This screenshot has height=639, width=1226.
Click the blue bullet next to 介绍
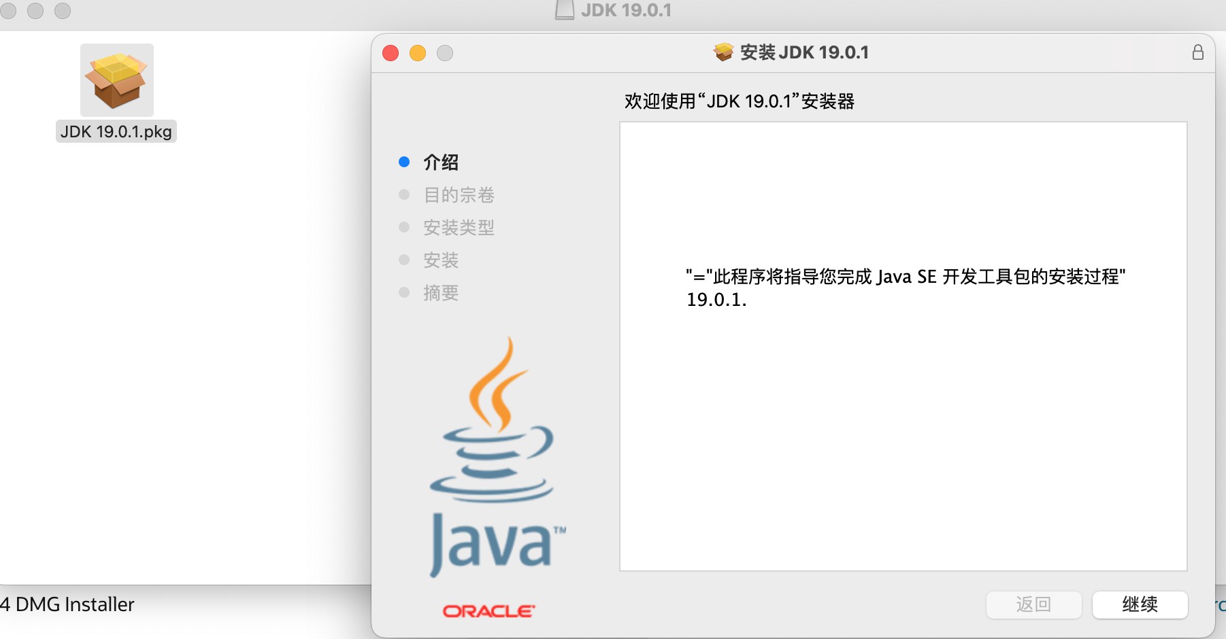404,162
